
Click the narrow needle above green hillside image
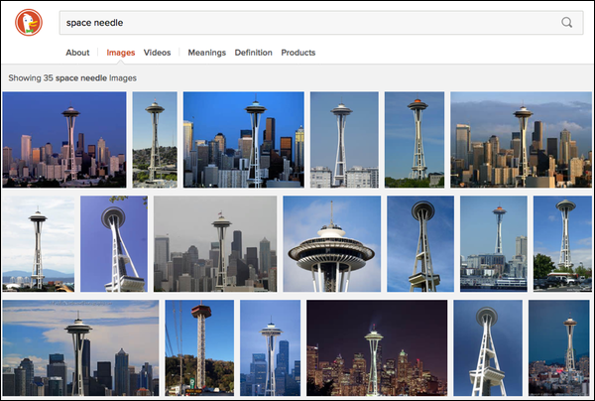[x=155, y=140]
